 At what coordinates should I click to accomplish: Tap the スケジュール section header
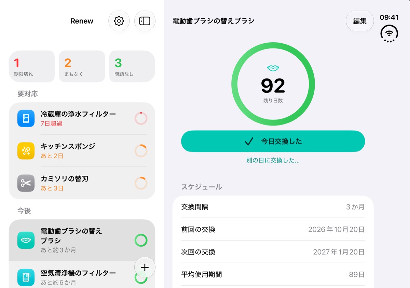pyautogui.click(x=202, y=187)
